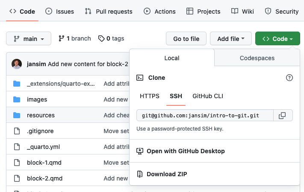Copy the SSH clone URL to clipboard
Screen dimensions: 304x192
pyautogui.click(x=282, y=116)
